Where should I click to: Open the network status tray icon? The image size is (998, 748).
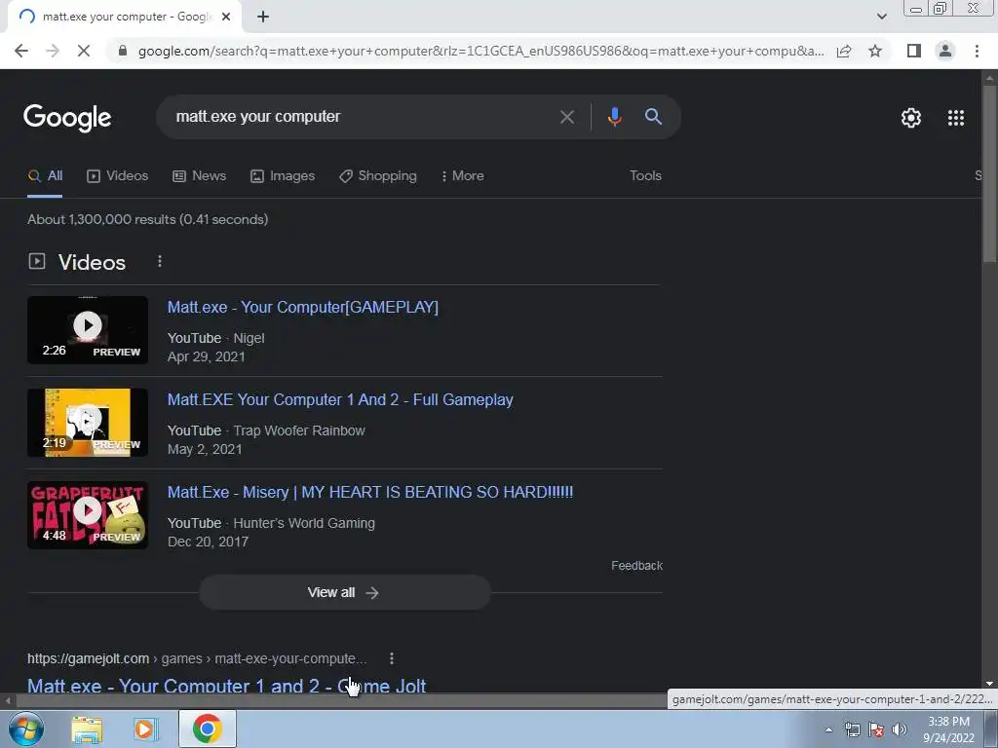(852, 729)
